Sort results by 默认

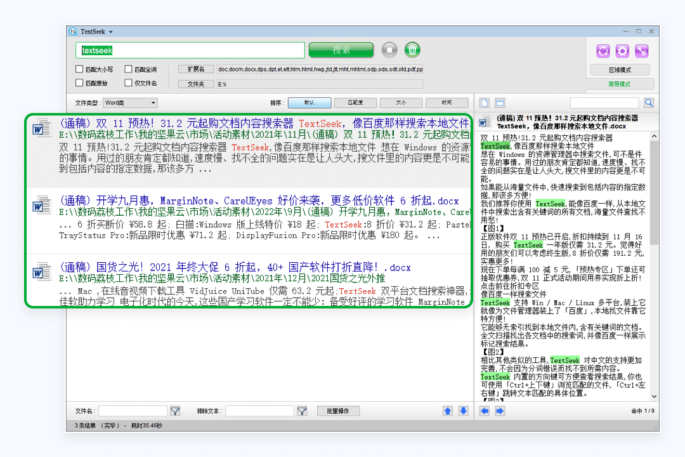point(310,103)
